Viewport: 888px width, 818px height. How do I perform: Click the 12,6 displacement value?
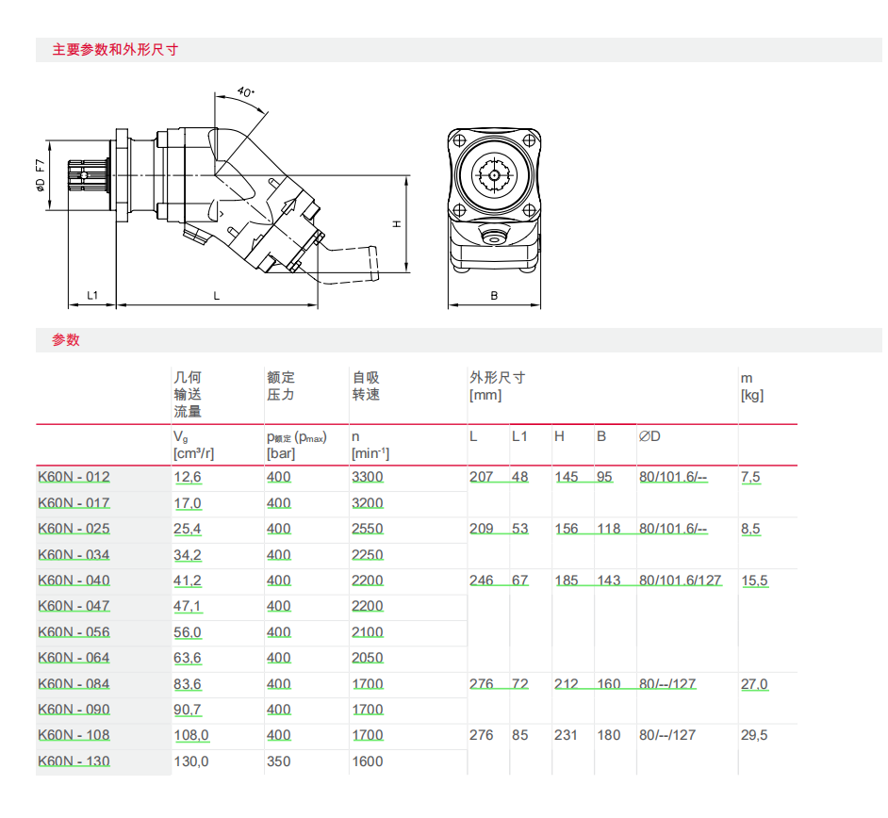point(188,478)
